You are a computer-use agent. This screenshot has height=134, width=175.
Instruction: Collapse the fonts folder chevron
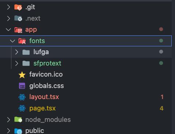[12, 41]
